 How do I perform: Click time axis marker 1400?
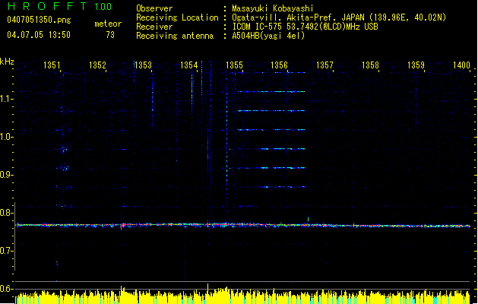(x=461, y=65)
